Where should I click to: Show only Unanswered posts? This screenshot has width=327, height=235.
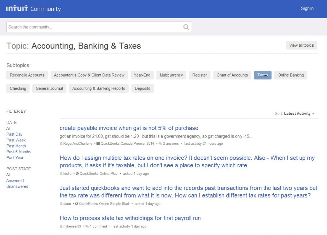17,186
